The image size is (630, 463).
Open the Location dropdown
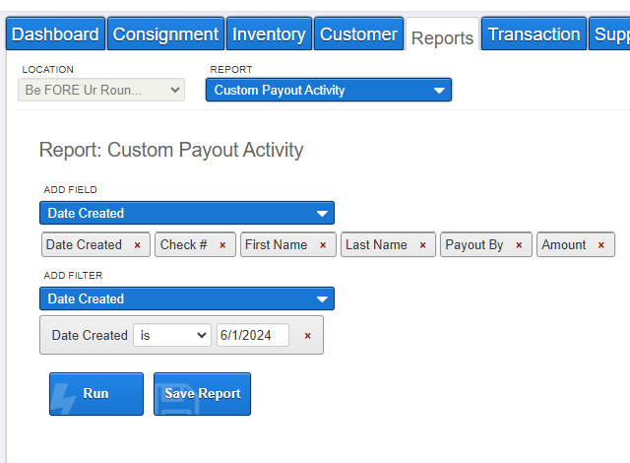(x=101, y=90)
